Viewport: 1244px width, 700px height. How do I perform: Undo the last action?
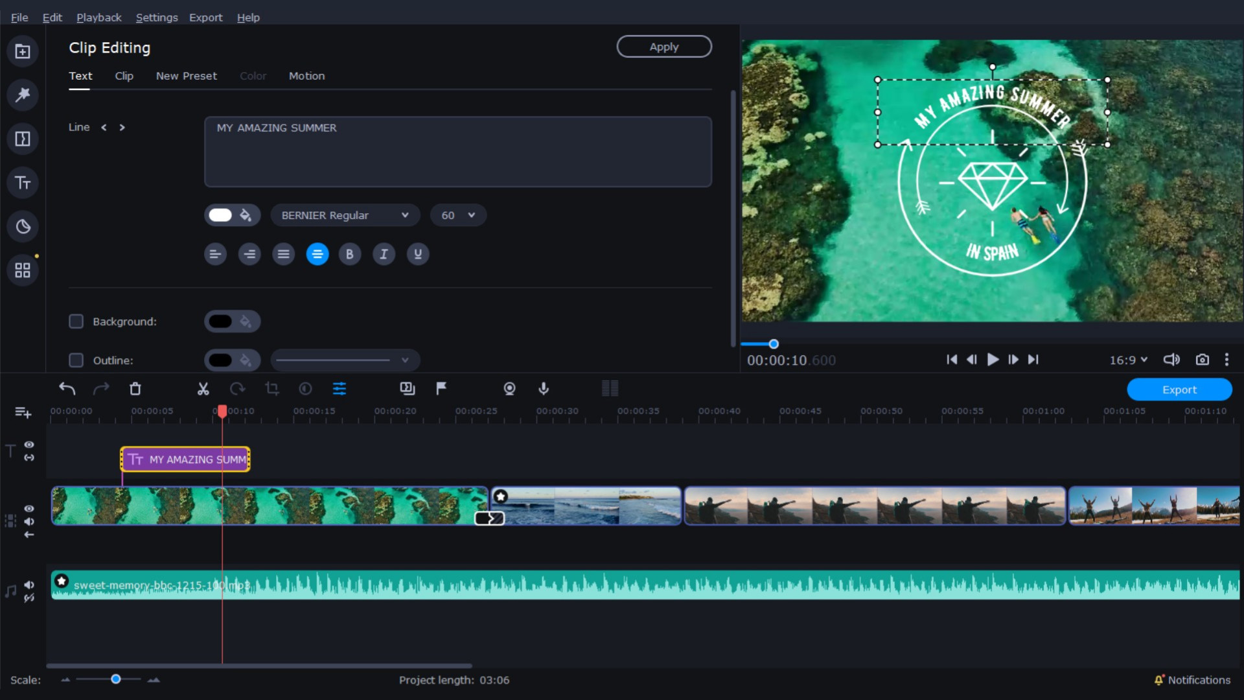[67, 388]
